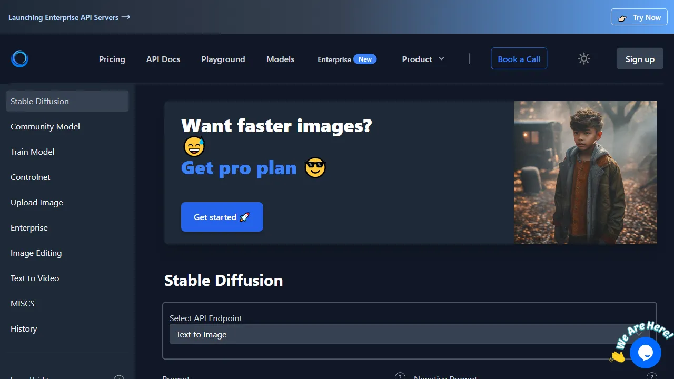The image size is (674, 379).
Task: Click the help icon beside Negative Prompt
Action: pos(651,376)
